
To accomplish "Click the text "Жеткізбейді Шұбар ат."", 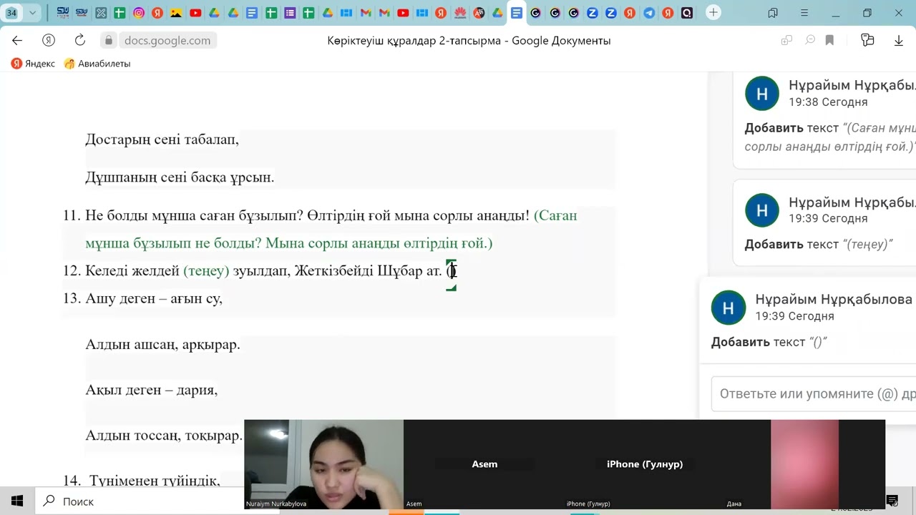I will (x=369, y=271).
